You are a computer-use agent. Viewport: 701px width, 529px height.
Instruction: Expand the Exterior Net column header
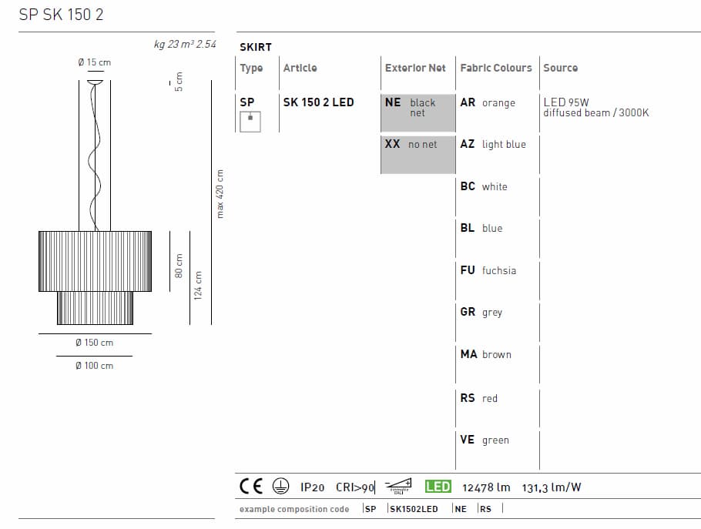point(415,68)
